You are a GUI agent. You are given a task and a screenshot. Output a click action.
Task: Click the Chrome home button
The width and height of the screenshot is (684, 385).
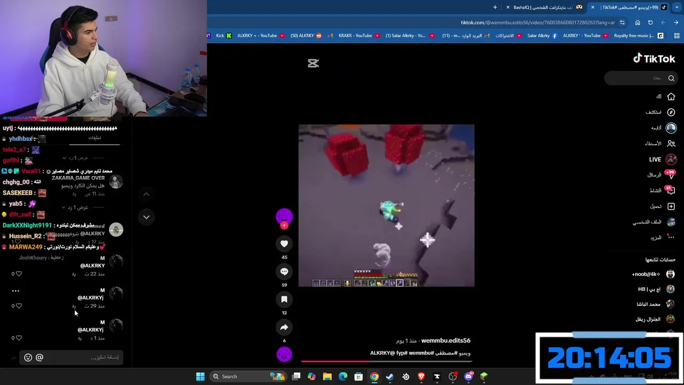(x=638, y=22)
